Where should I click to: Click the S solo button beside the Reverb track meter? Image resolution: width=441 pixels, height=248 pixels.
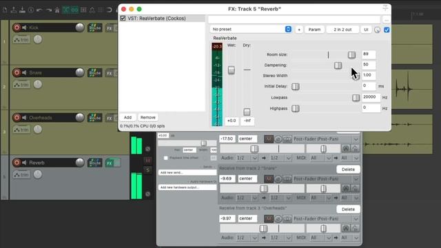[147, 170]
